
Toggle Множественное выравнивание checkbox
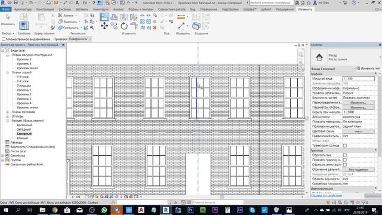tap(4, 39)
